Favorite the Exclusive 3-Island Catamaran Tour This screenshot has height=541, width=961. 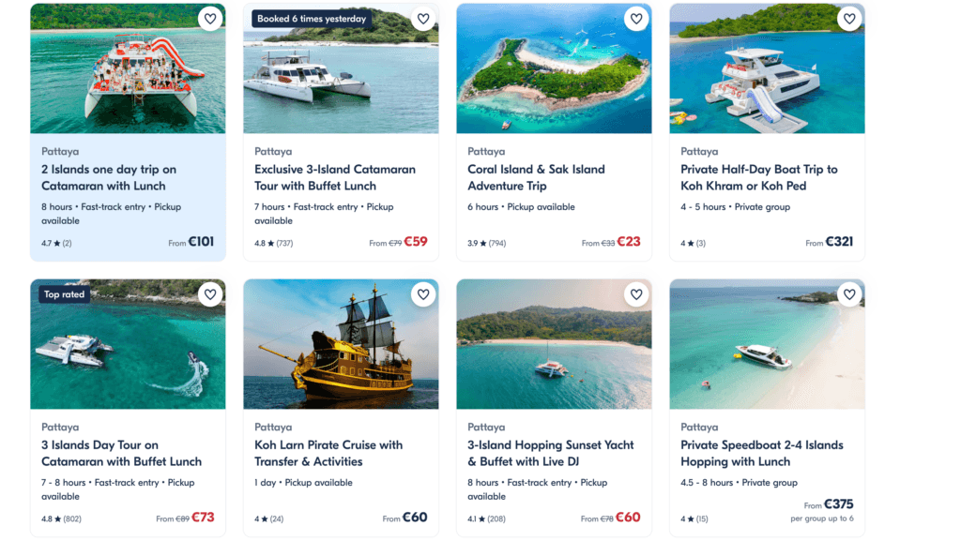pos(423,19)
